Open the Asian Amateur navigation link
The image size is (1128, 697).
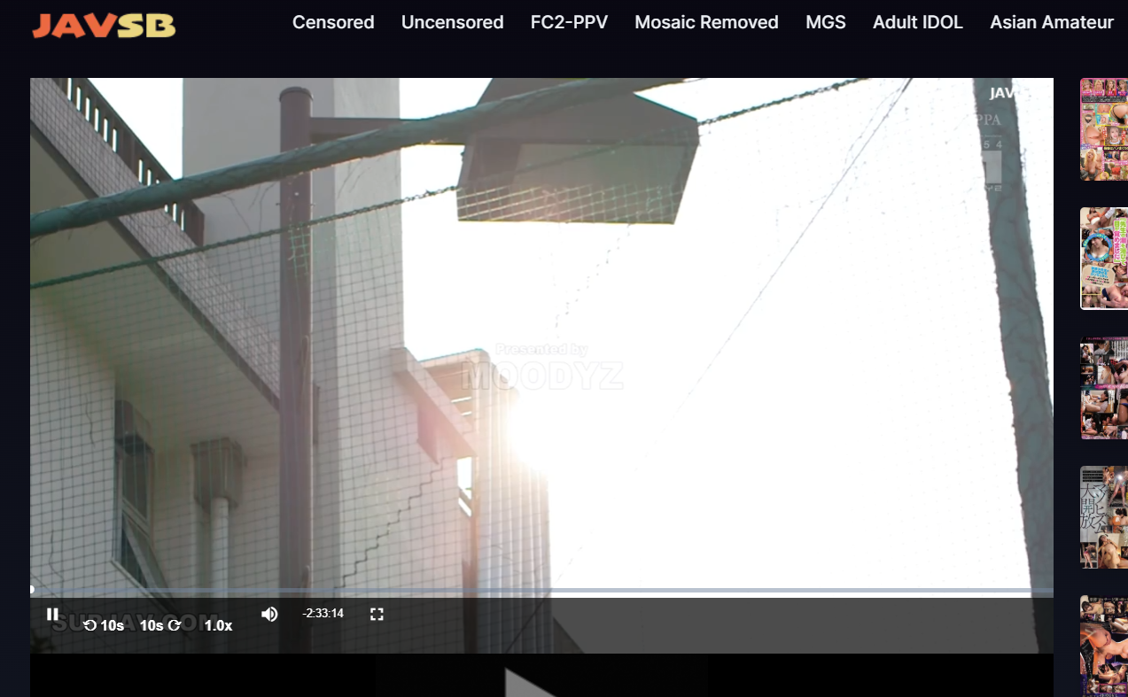(1052, 22)
